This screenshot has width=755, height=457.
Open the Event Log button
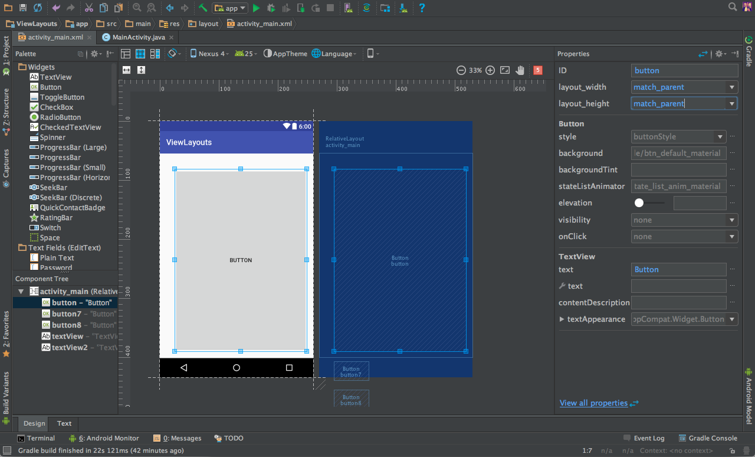coord(644,438)
